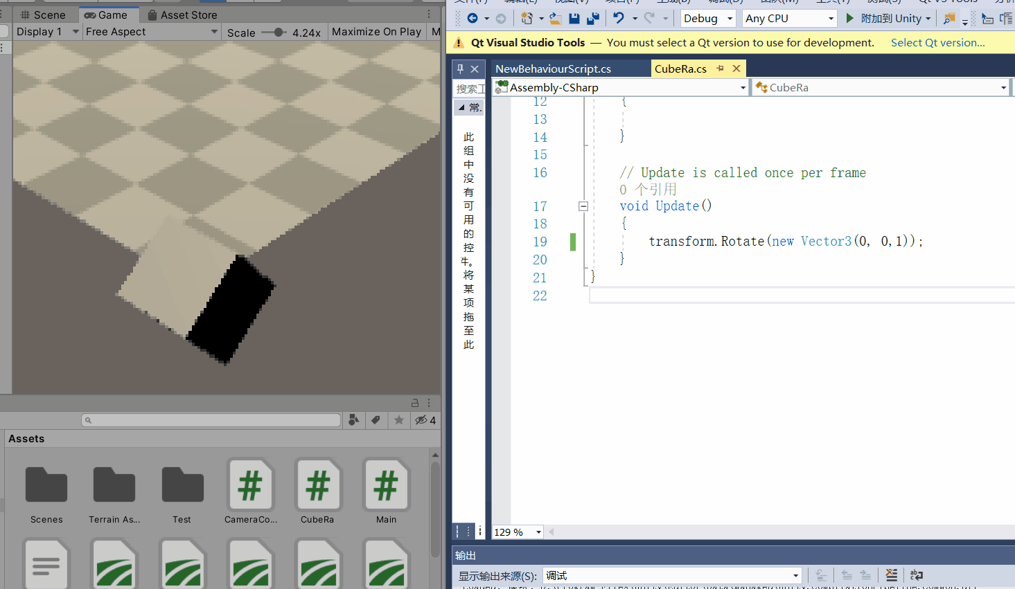Click the Redo arrow icon
Viewport: 1015px width, 589px height.
[x=649, y=19]
